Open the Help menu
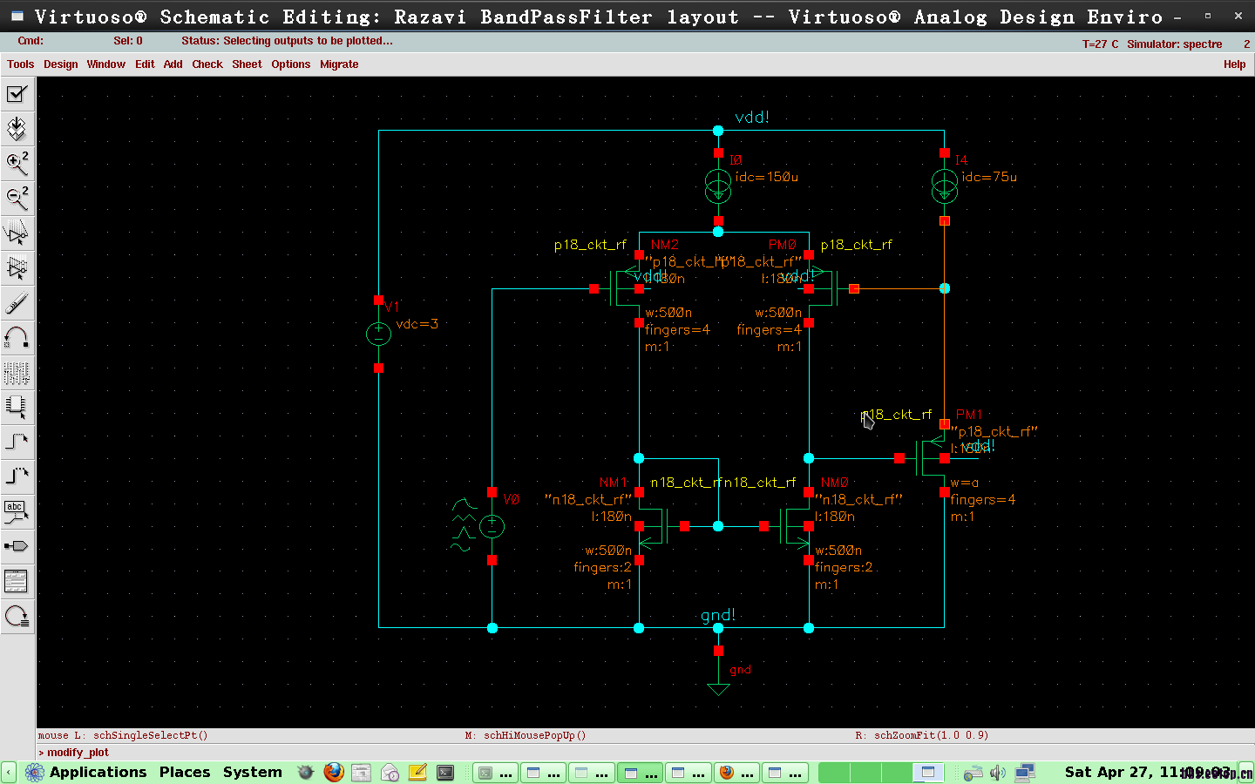The width and height of the screenshot is (1255, 784). [1234, 64]
